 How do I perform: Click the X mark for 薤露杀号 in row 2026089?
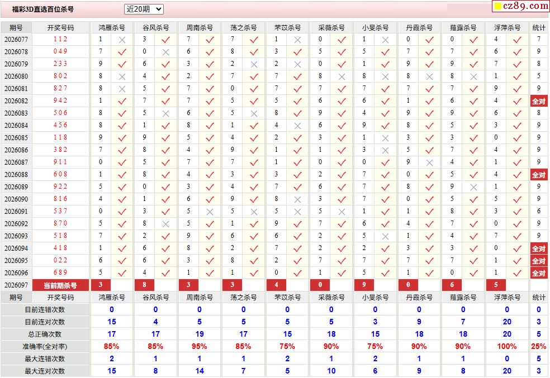click(x=473, y=187)
